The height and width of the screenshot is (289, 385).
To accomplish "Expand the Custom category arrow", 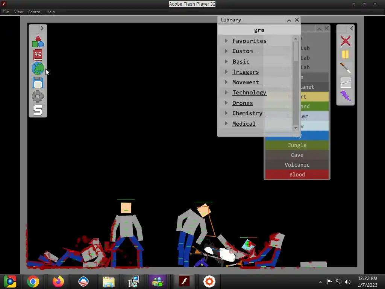I will (x=226, y=51).
